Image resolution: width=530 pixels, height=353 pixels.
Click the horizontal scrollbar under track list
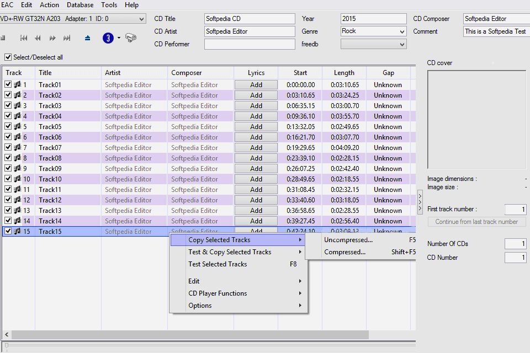(190, 335)
